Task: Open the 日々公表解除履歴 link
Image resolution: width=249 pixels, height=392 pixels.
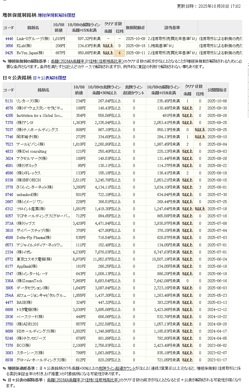Action: [x=49, y=78]
